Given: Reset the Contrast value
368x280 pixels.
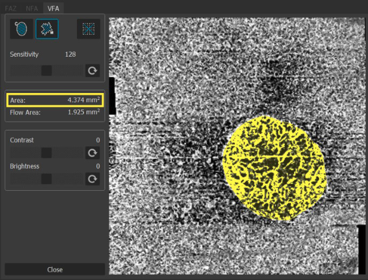Looking at the screenshot, I should 93,153.
